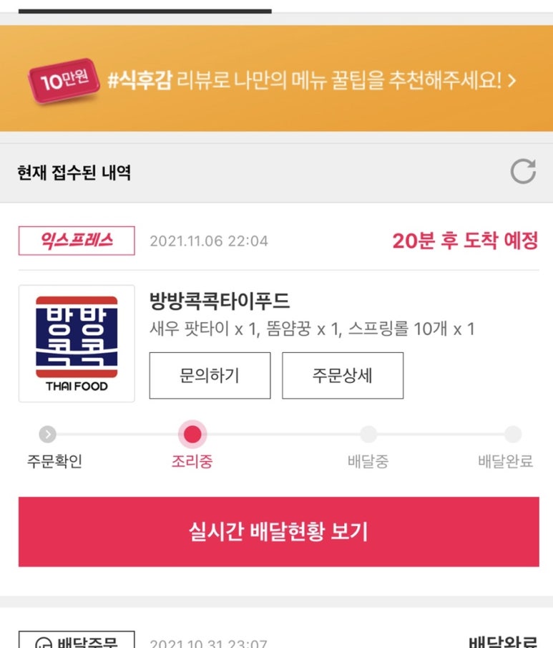Click the active 조리중 progress marker

[192, 435]
